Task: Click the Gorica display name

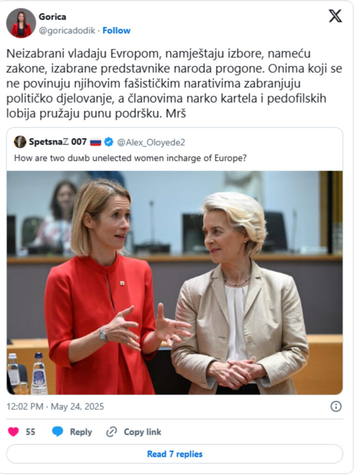Action: (52, 17)
